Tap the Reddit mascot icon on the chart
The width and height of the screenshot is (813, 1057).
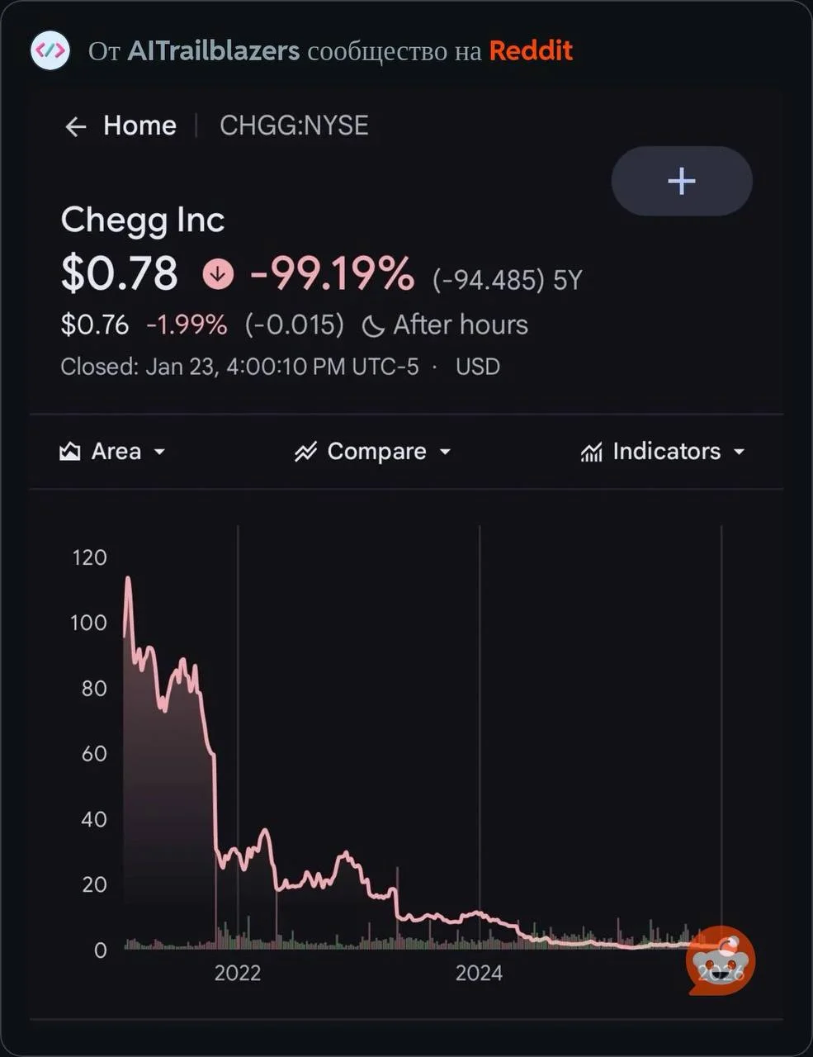coord(721,960)
